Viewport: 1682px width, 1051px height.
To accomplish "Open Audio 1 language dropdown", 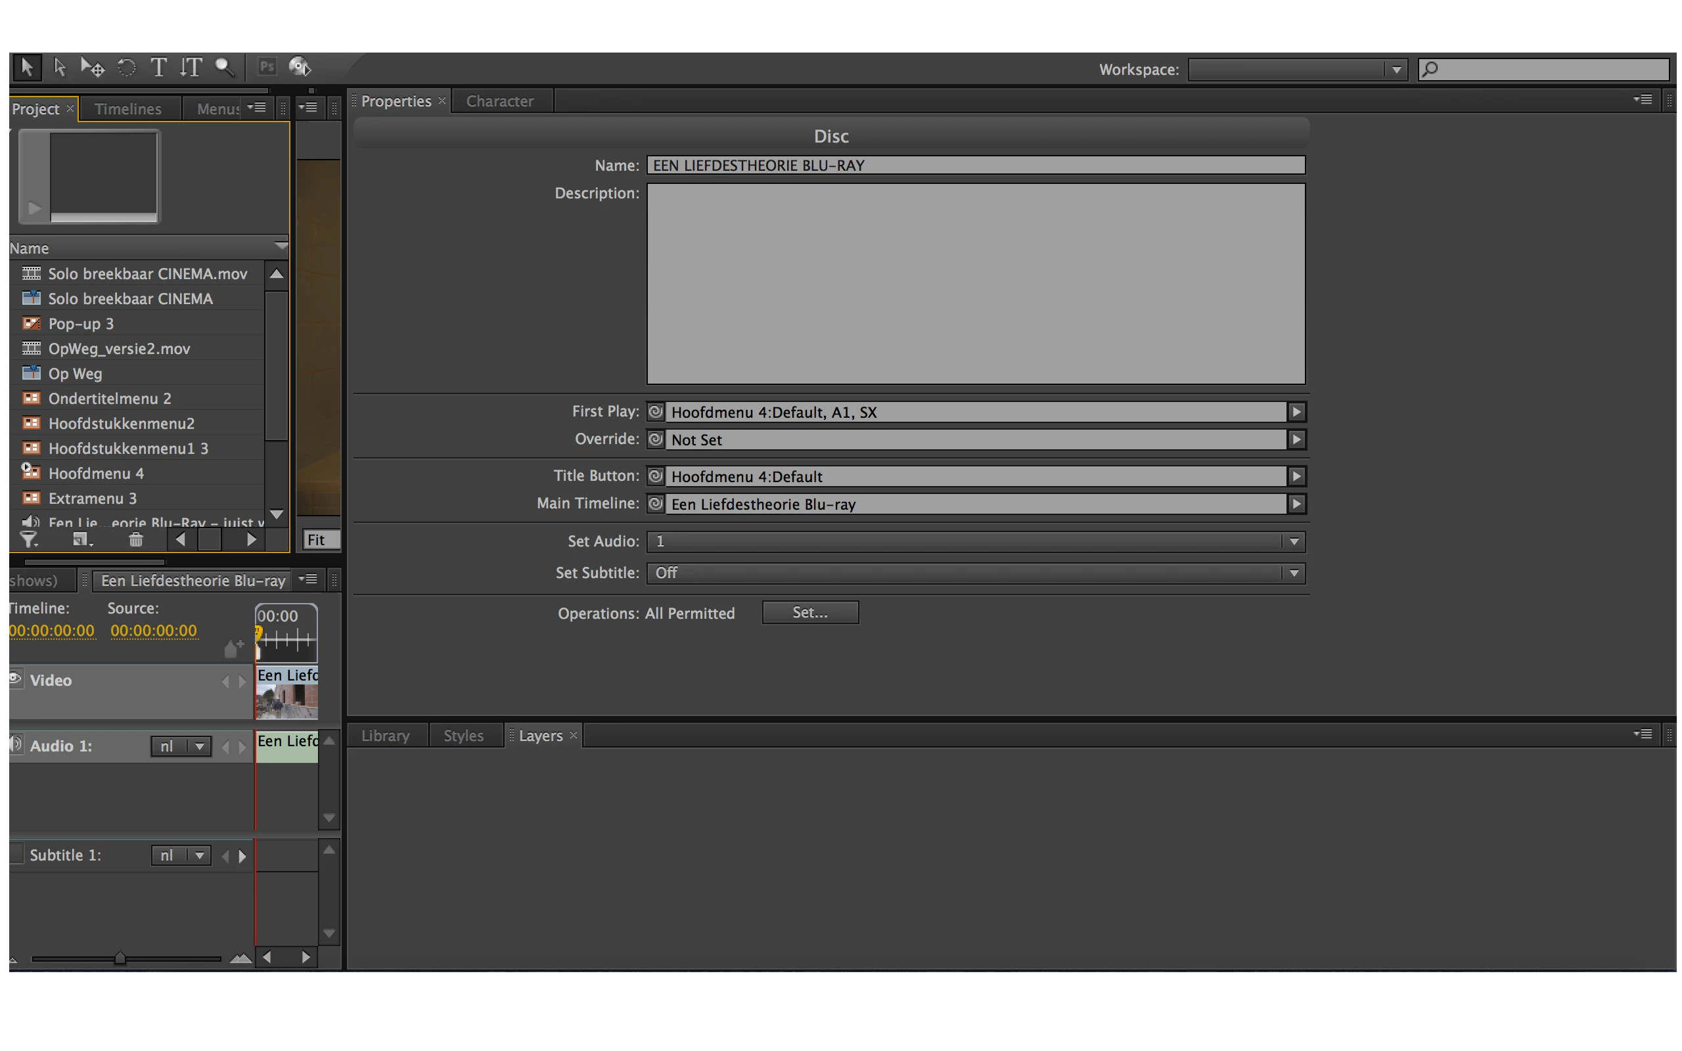I will point(199,746).
